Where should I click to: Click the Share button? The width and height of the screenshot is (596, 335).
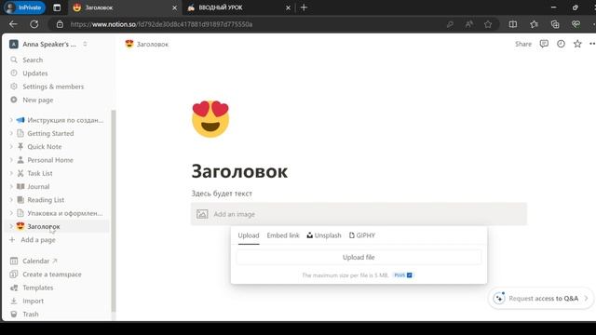[523, 44]
